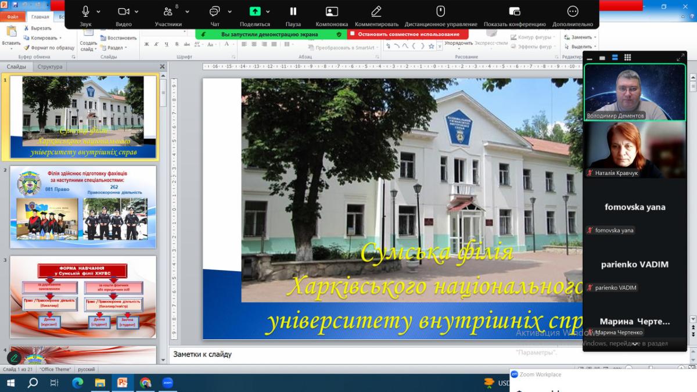Close the slides thumbnail pane

coord(163,67)
